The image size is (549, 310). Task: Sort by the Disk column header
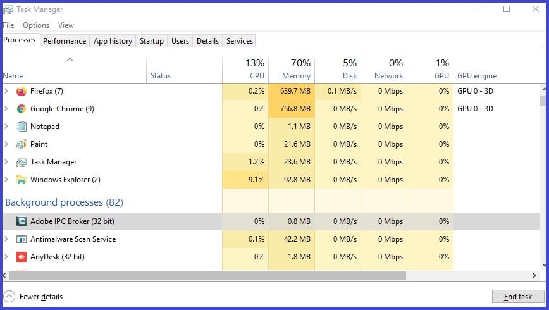coord(338,70)
